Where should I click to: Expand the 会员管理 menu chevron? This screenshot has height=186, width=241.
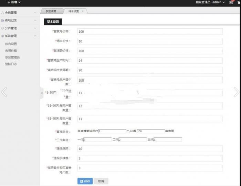[35, 13]
